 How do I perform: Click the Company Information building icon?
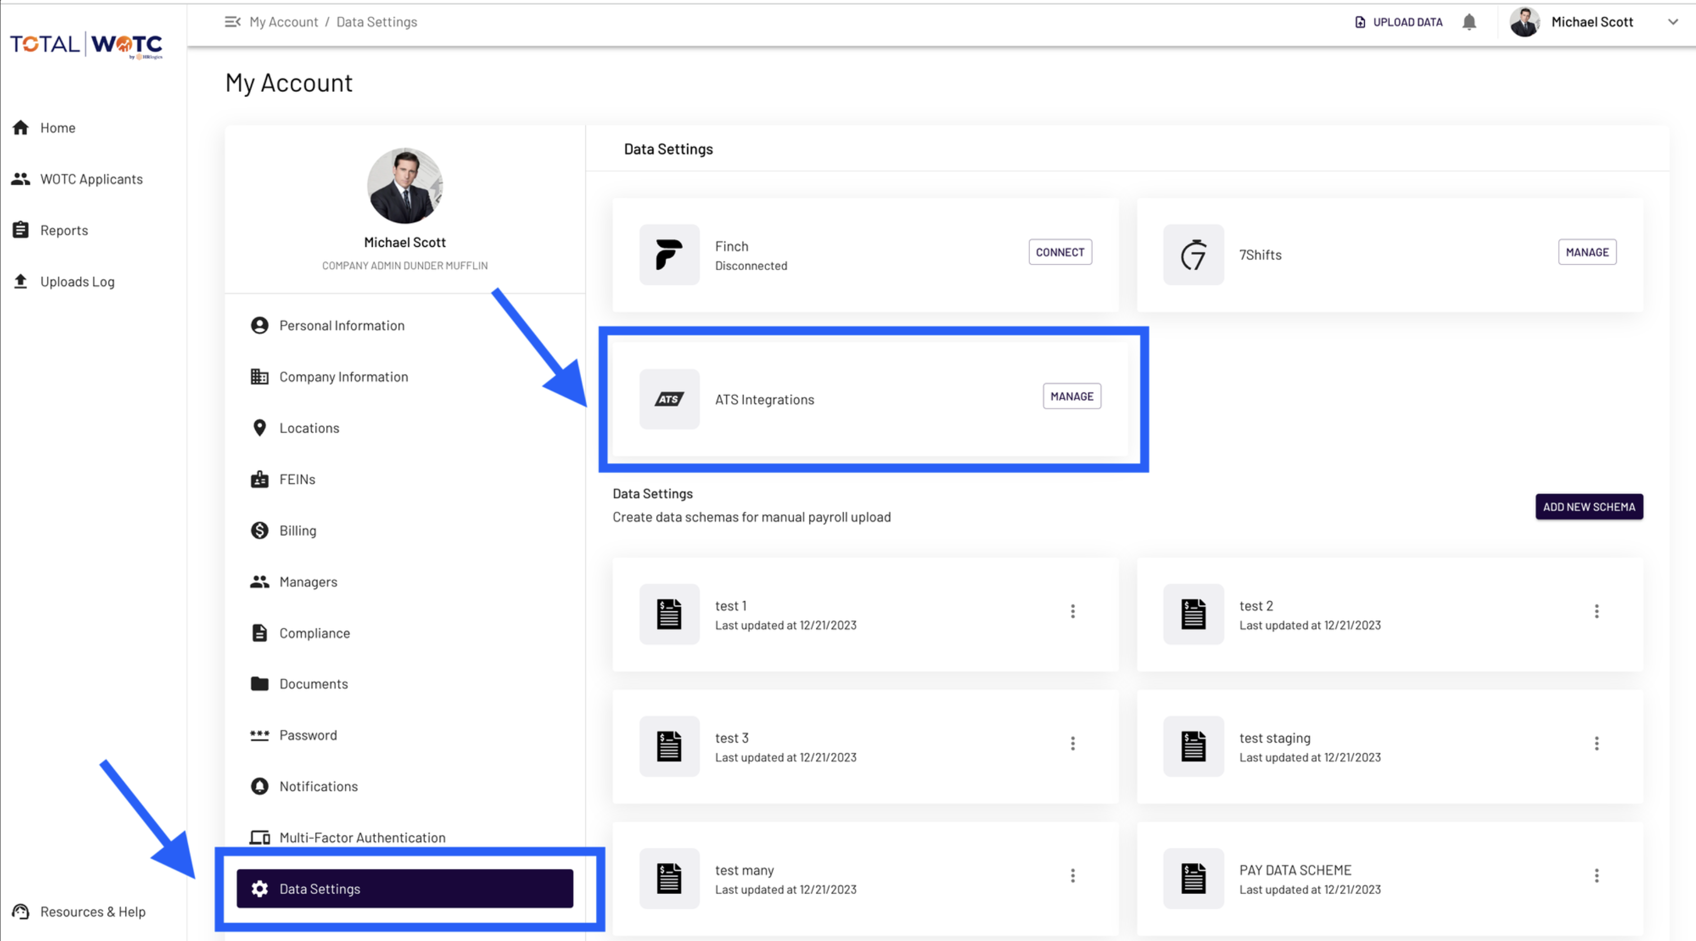click(x=259, y=377)
